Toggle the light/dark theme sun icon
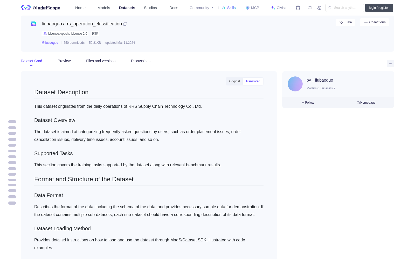The width and height of the screenshot is (415, 259). tap(310, 8)
